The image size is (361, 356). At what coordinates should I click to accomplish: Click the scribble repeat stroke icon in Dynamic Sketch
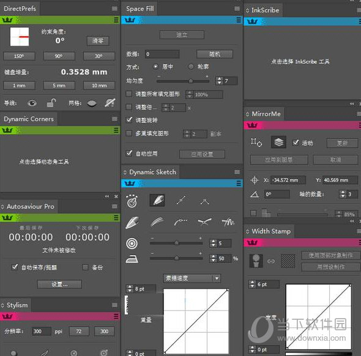[x=228, y=222]
